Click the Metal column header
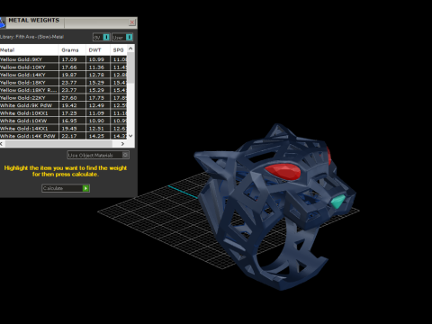Screen dimensions: 432x324 point(29,49)
